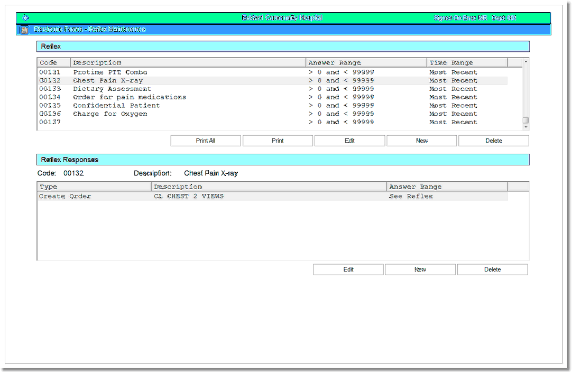Click the Answer Range header in the Reflex Responses table
The image size is (572, 373).
tap(447, 186)
